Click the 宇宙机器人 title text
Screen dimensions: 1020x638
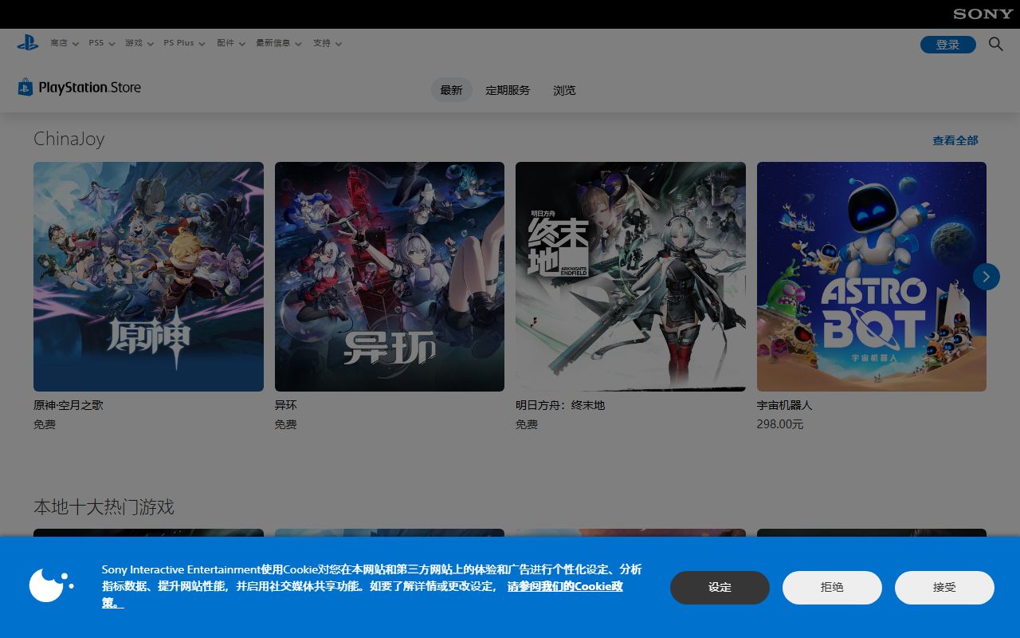(785, 405)
